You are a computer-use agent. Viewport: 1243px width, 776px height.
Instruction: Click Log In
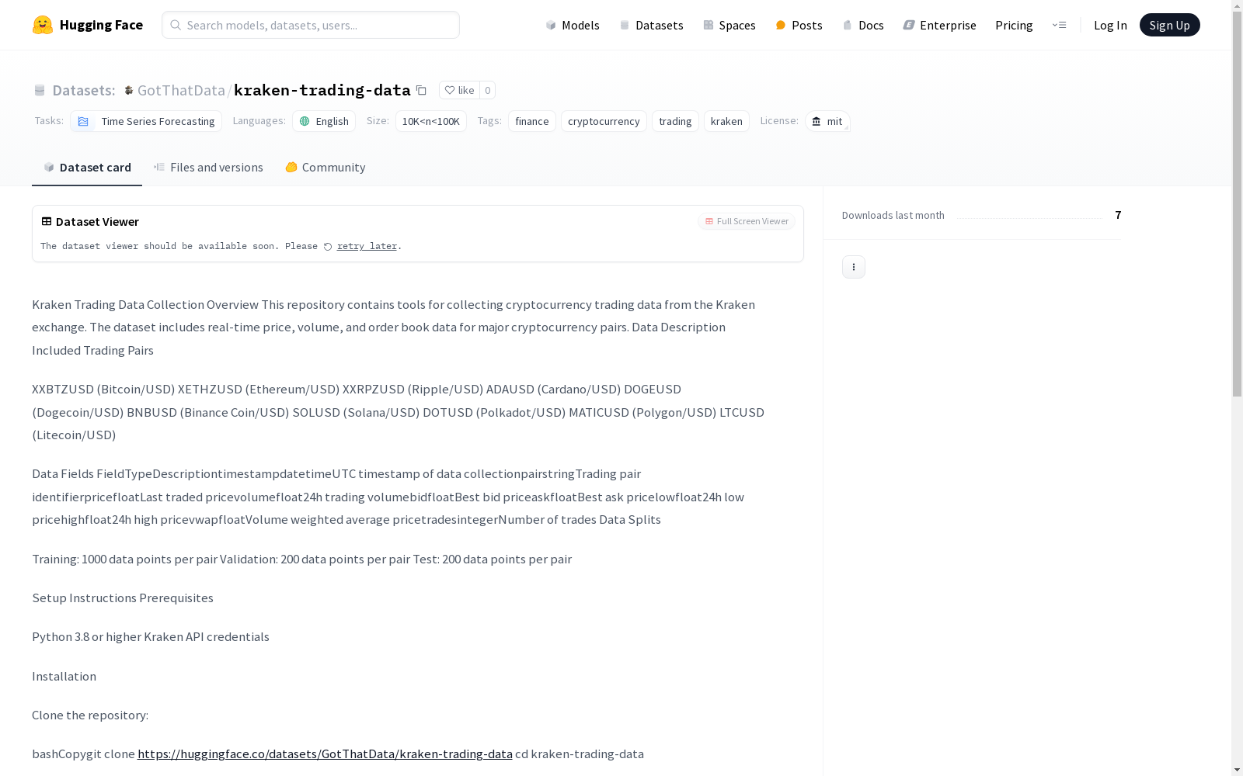(1110, 25)
